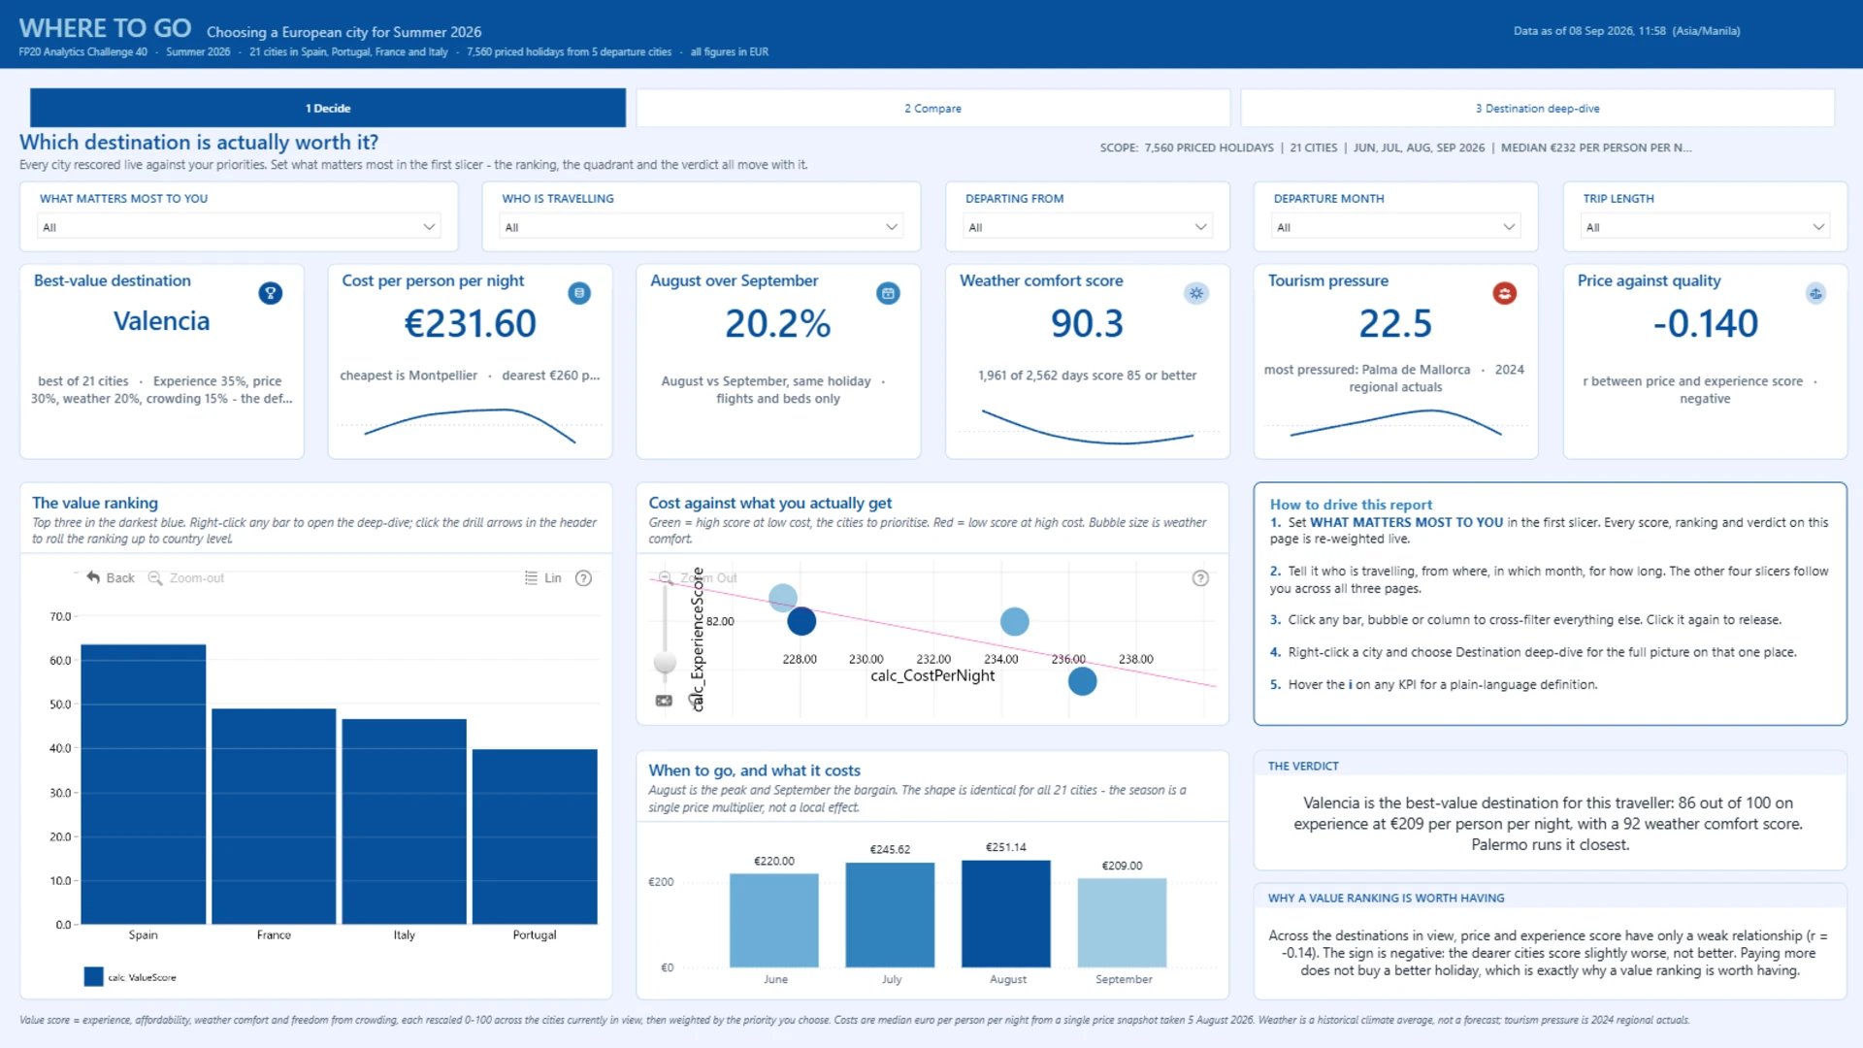Select the June column in monthly cost chart
Image resolution: width=1863 pixels, height=1048 pixels.
point(774,921)
